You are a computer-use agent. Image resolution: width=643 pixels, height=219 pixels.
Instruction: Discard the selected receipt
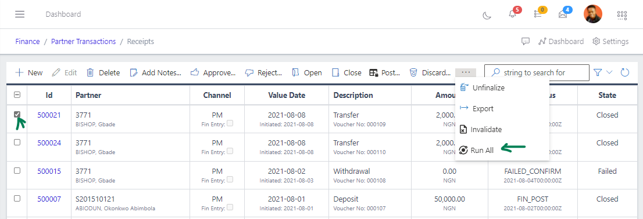click(x=430, y=73)
